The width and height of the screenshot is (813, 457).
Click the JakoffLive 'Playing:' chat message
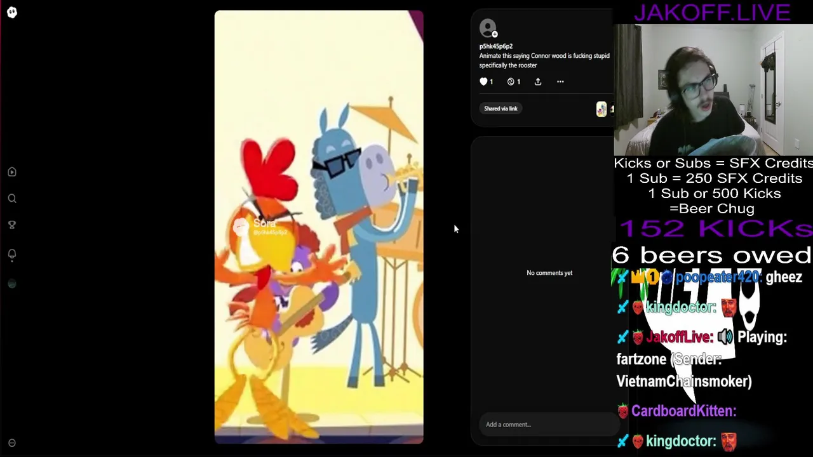(x=702, y=359)
